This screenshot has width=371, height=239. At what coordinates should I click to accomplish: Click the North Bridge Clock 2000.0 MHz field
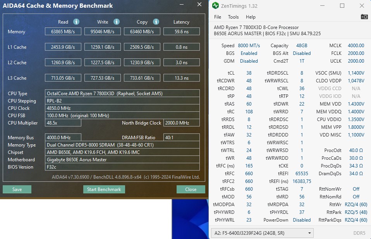tap(182, 123)
